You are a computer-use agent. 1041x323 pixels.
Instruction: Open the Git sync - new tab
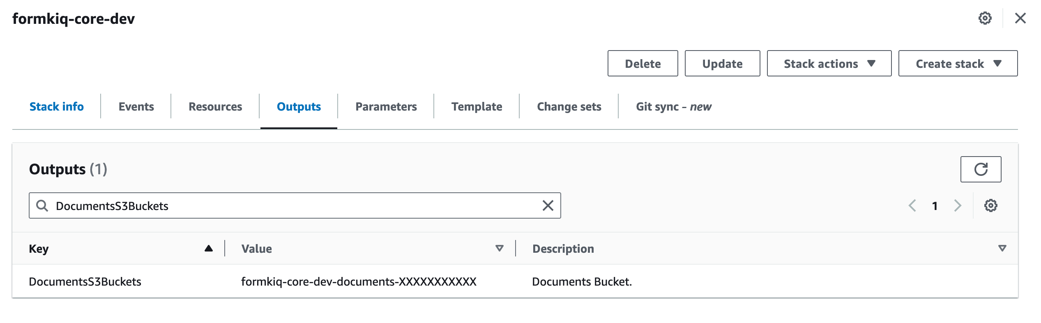[674, 107]
